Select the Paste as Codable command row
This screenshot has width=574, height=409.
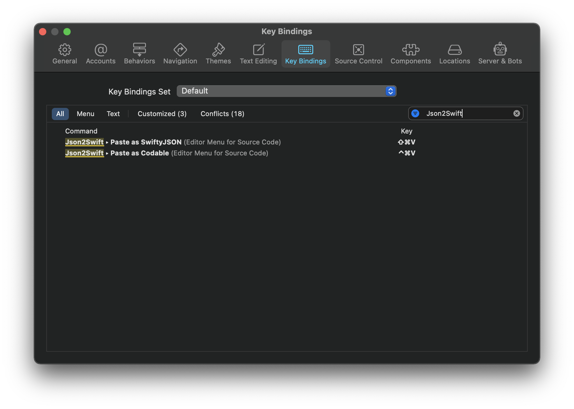(x=287, y=153)
